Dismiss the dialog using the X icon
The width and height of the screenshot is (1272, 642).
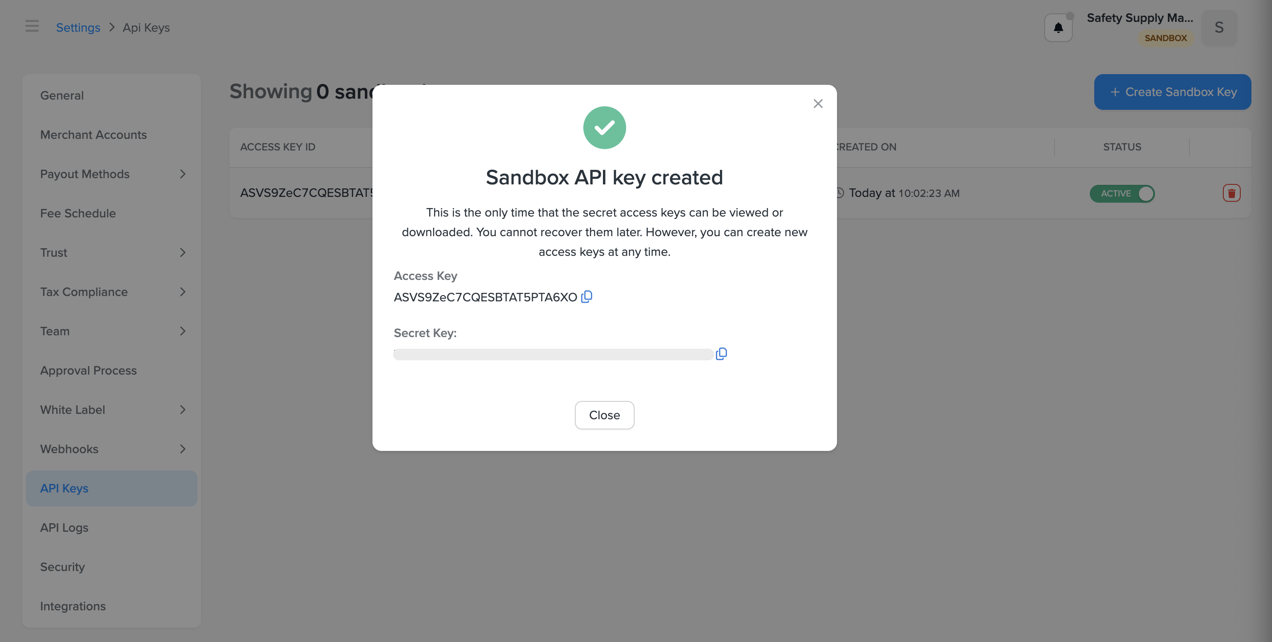[x=818, y=104]
